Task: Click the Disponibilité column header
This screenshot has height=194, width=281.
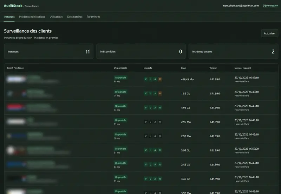Action: [x=120, y=68]
